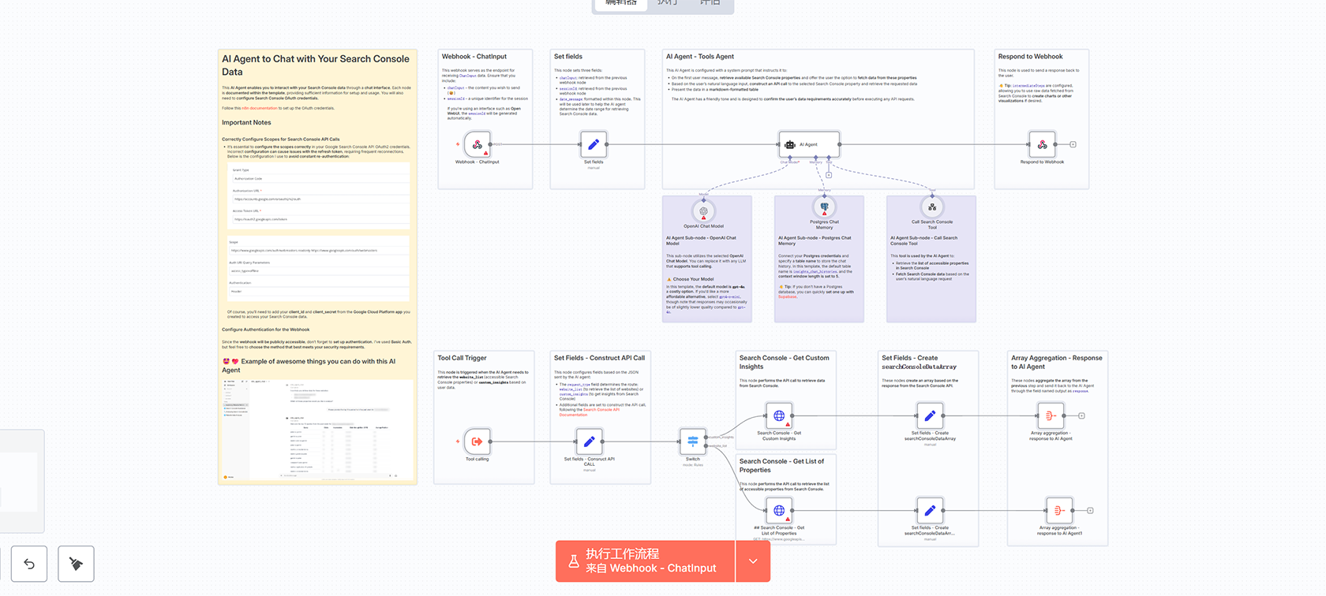Click the tidy up broom button
This screenshot has width=1326, height=596.
pos(76,564)
